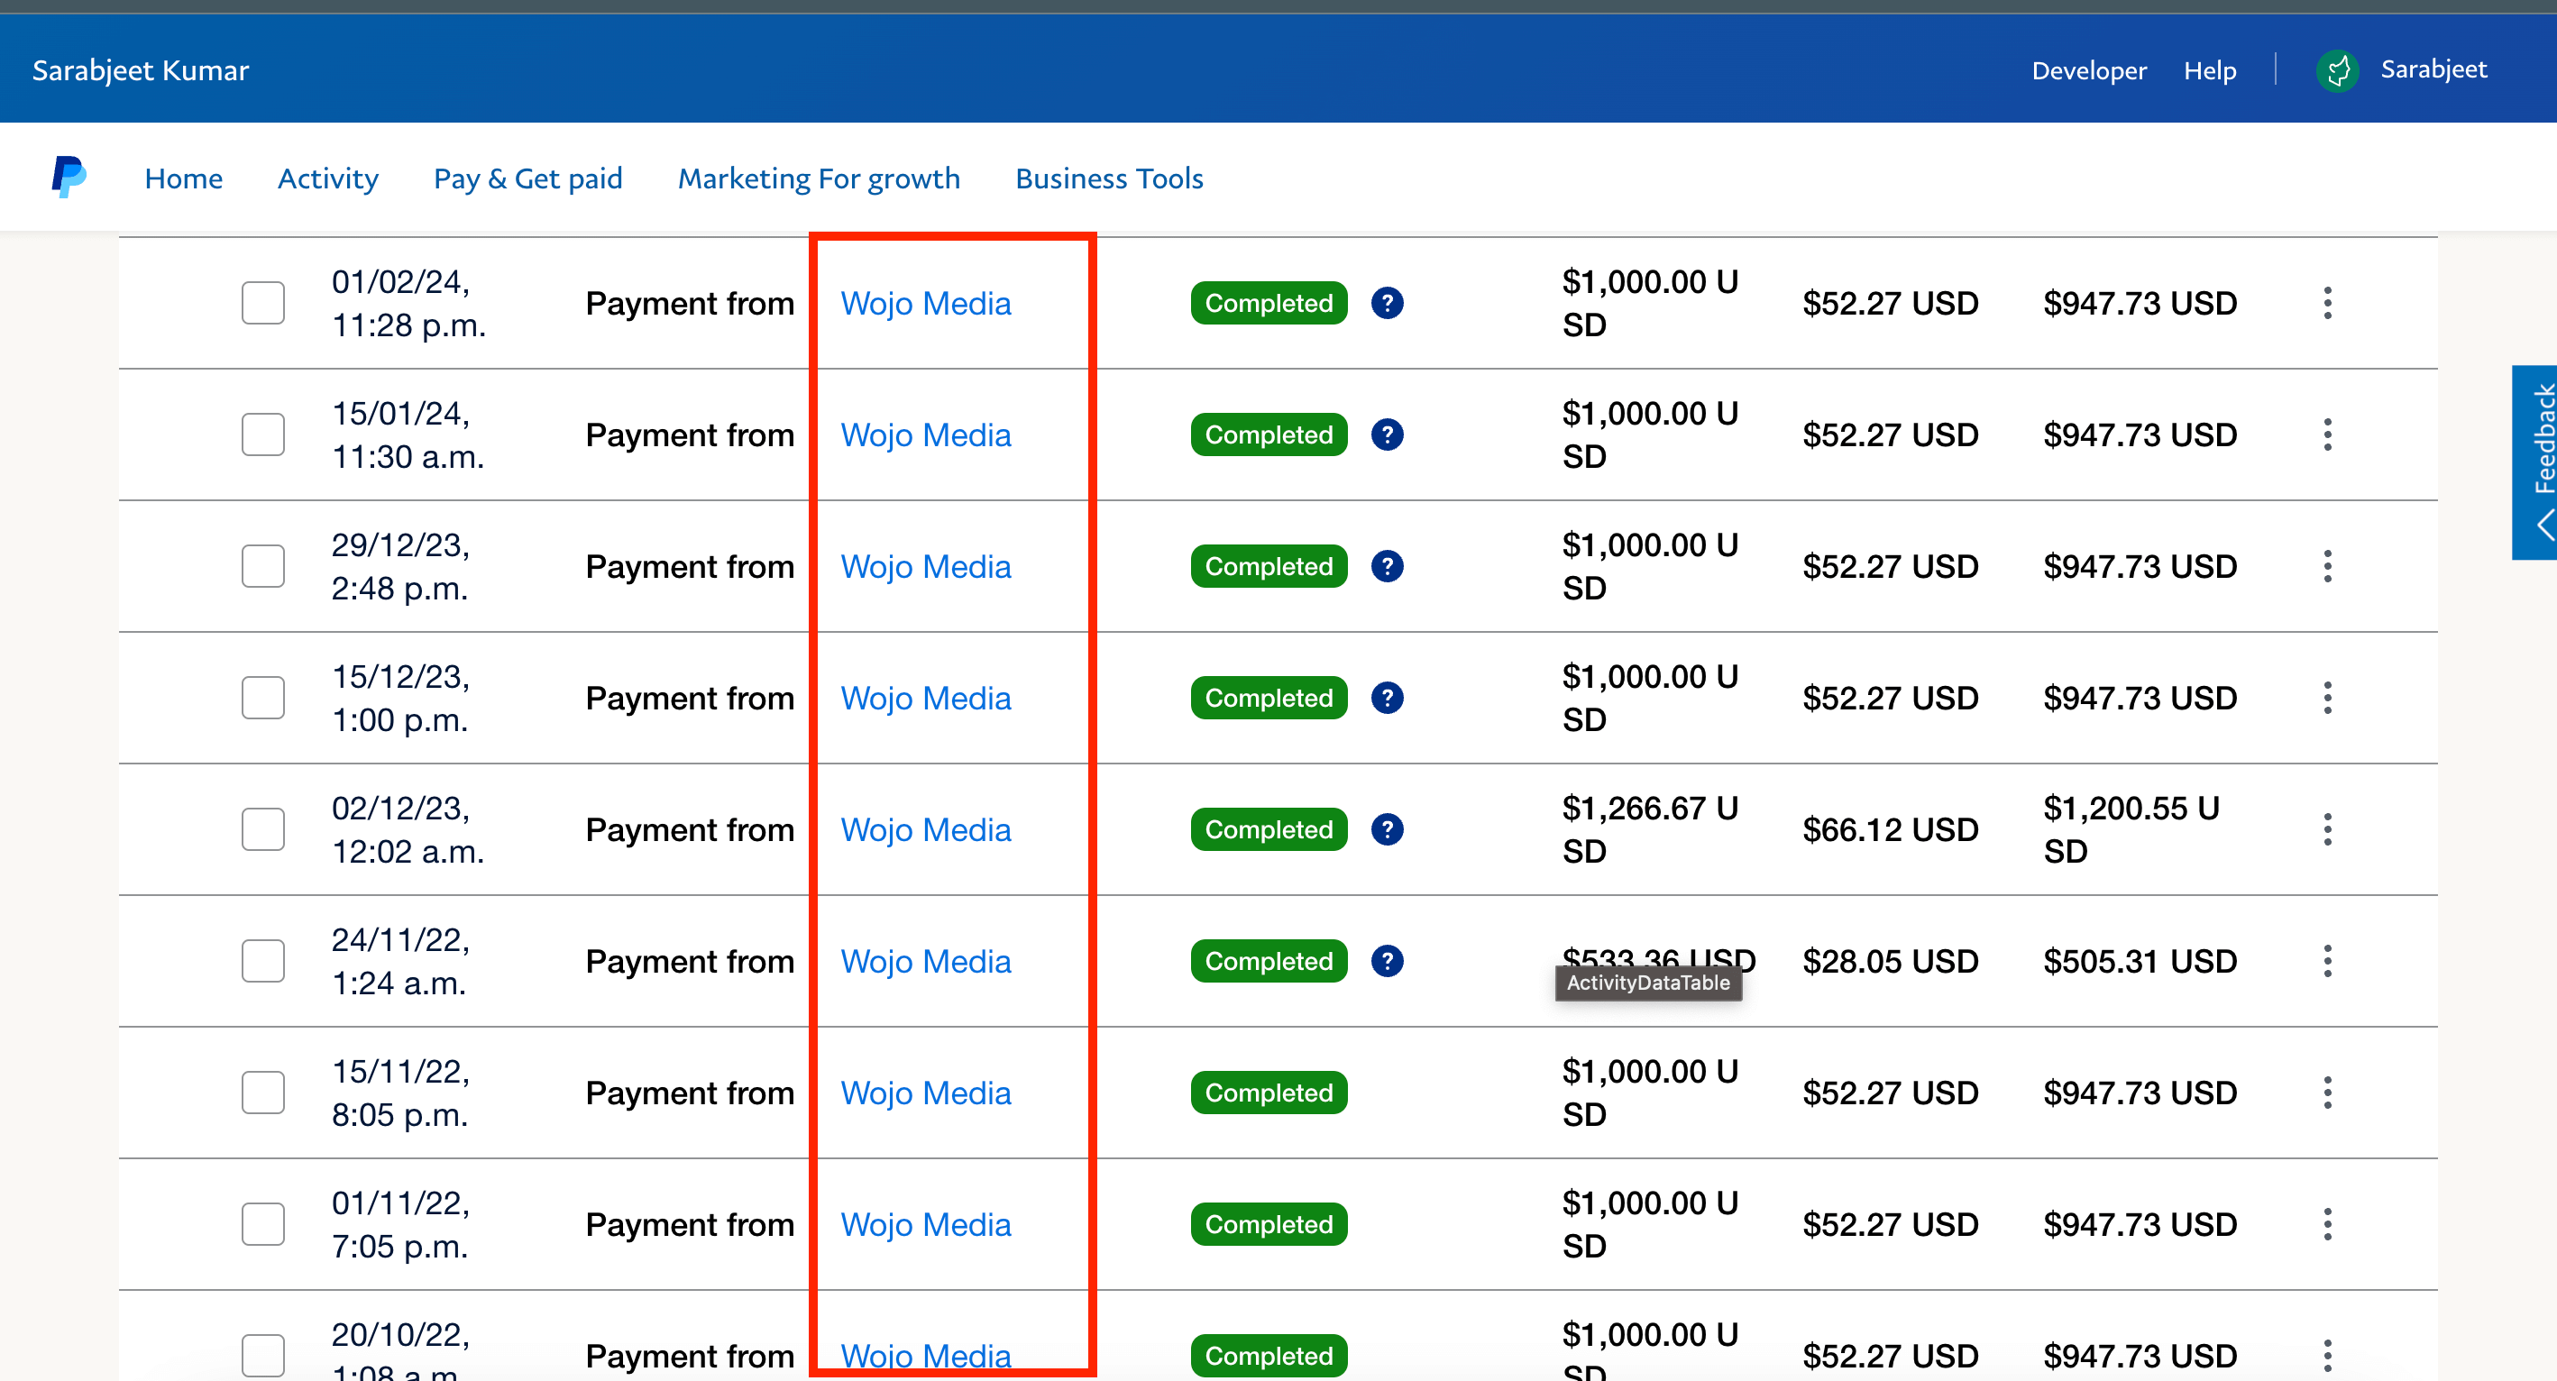
Task: Go to the Activity menu
Action: [x=327, y=178]
